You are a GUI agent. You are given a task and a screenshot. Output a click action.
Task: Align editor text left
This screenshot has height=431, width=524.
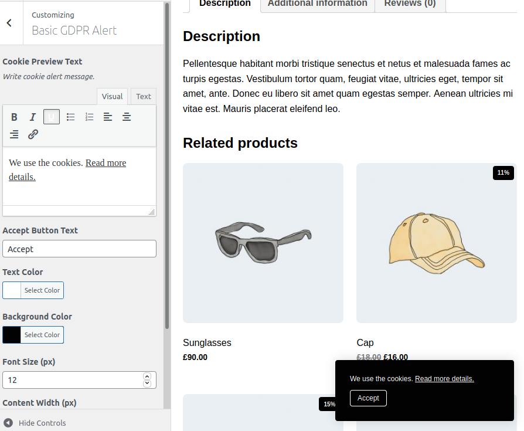pos(108,117)
